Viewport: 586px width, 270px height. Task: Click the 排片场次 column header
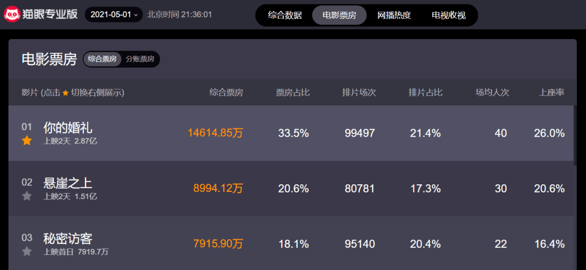359,93
